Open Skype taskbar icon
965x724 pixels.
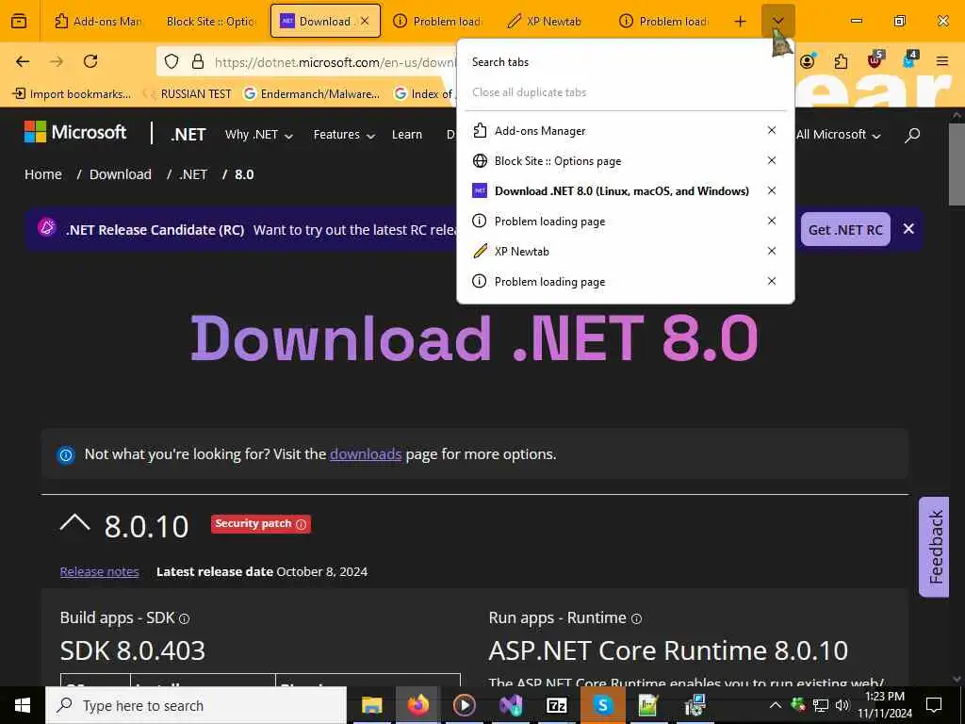pos(602,705)
